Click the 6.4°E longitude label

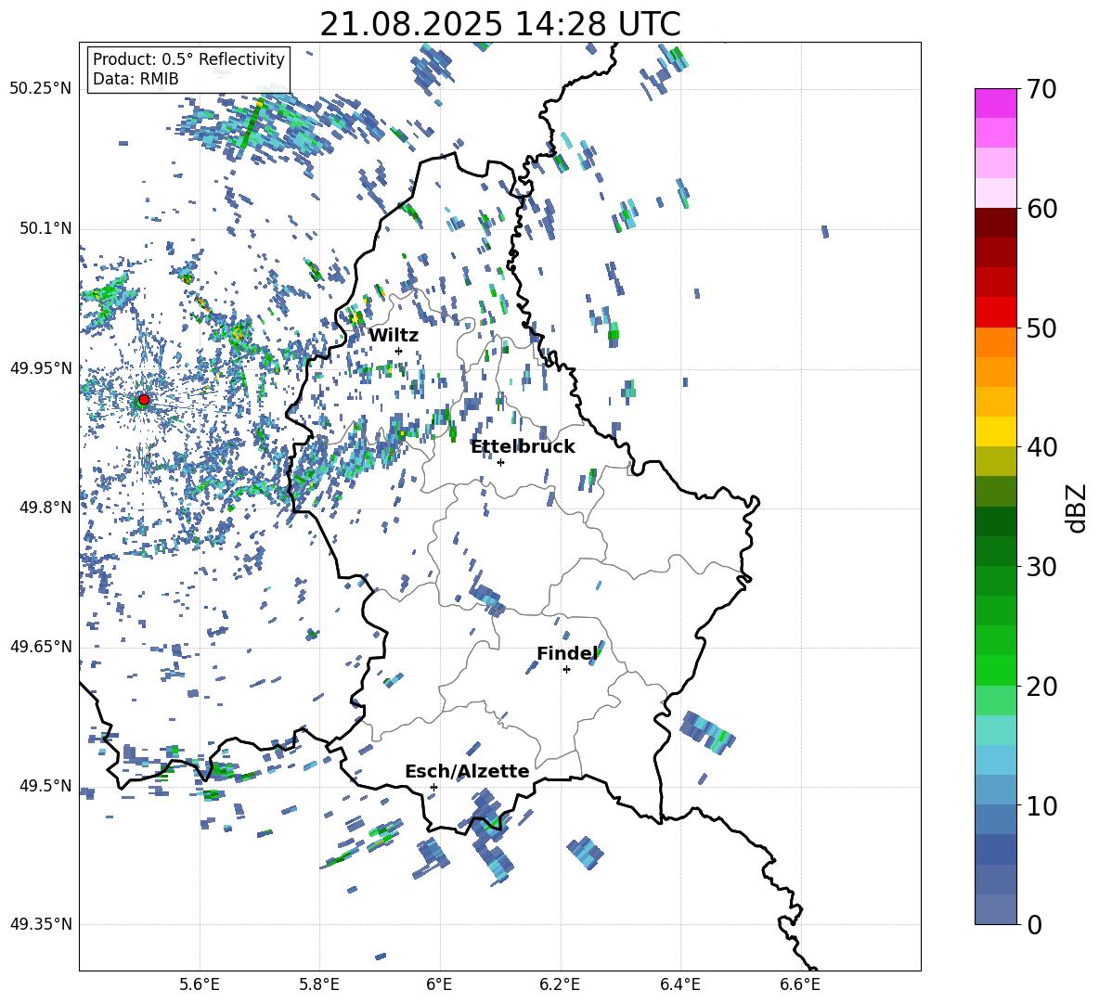pyautogui.click(x=679, y=984)
